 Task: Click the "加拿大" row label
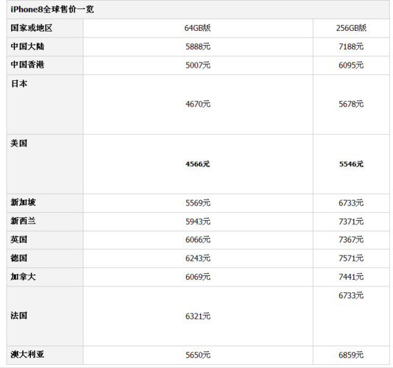tap(23, 277)
